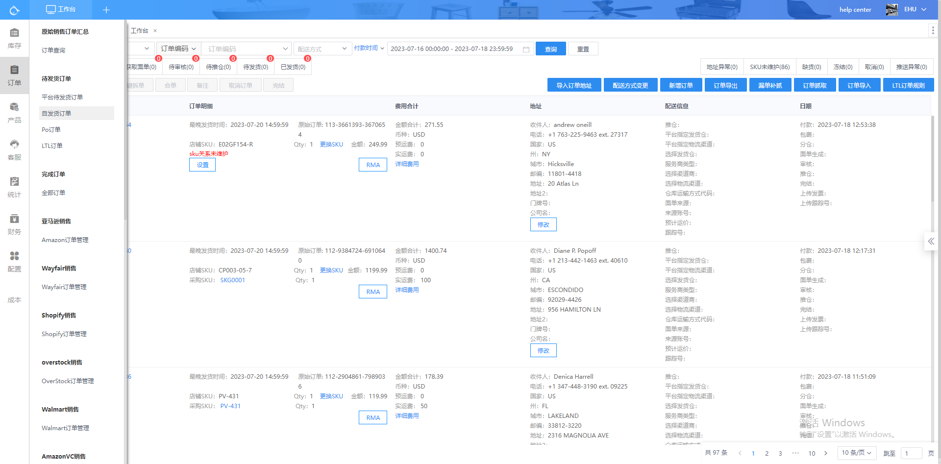Switch to the 工作台 top tab

(61, 9)
